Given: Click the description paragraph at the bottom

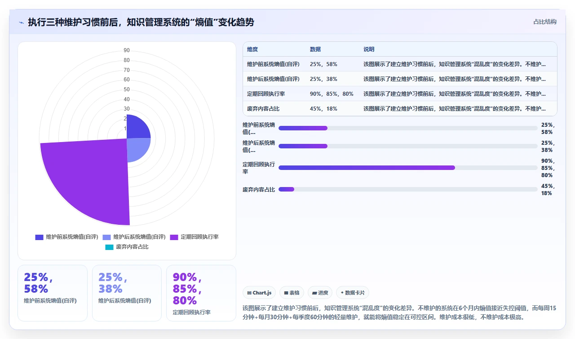Looking at the screenshot, I should point(399,312).
